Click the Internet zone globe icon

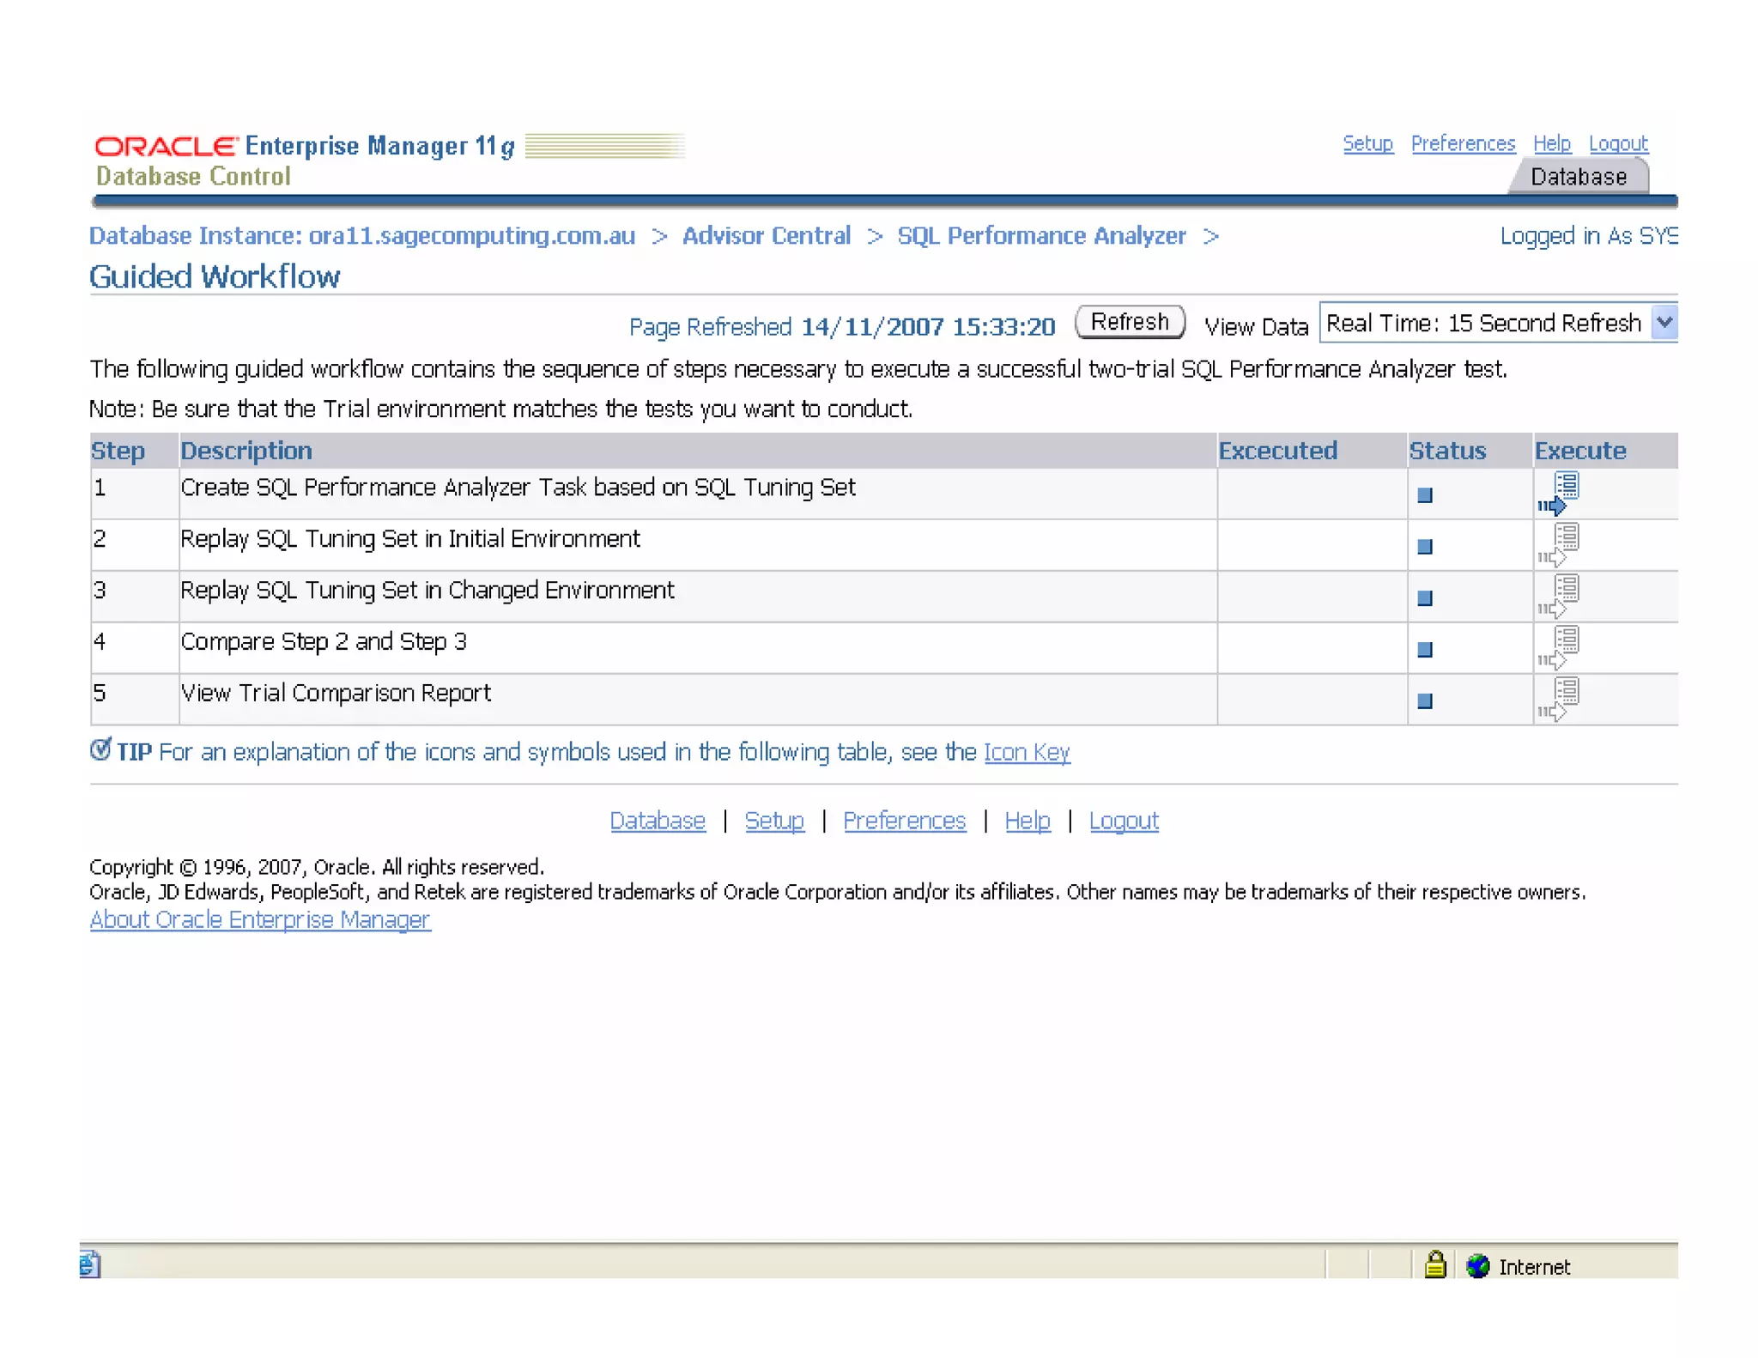pos(1477,1265)
